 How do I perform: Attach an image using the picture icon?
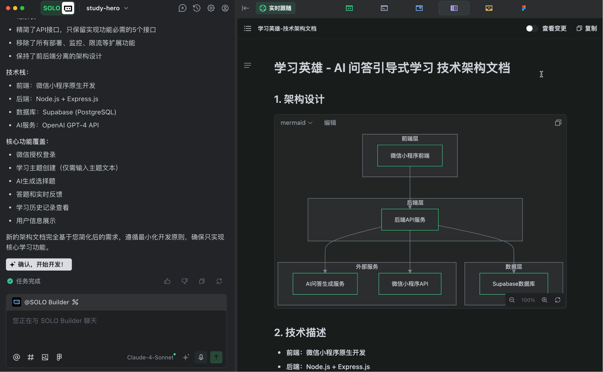(x=45, y=357)
